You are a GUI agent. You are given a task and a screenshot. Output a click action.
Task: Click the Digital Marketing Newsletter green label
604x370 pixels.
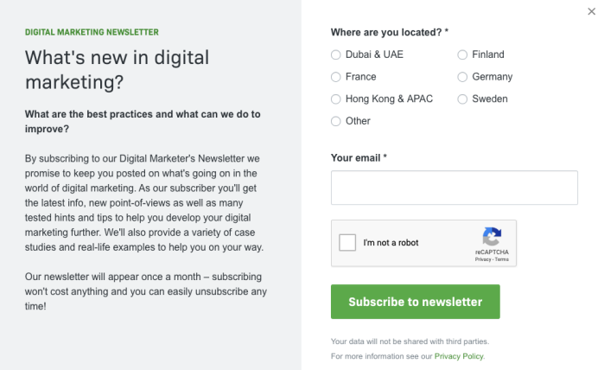tap(92, 32)
